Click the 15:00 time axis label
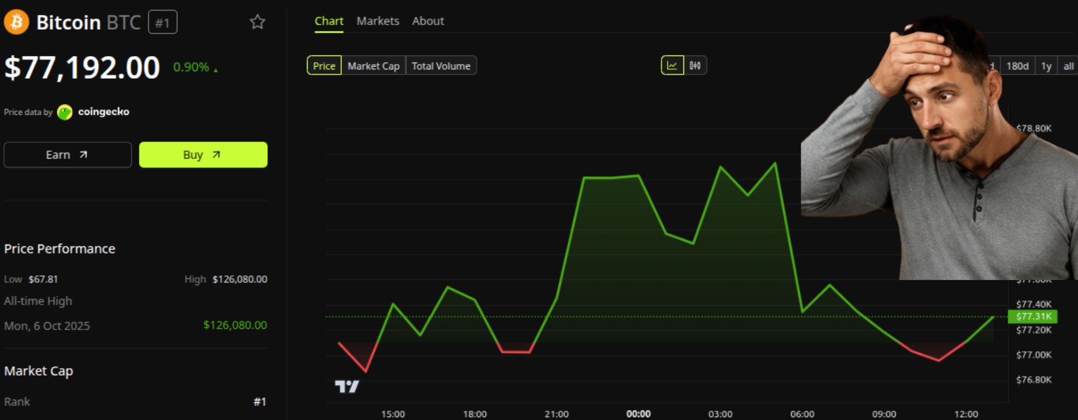Screen dimensions: 1078x420 click(x=393, y=414)
